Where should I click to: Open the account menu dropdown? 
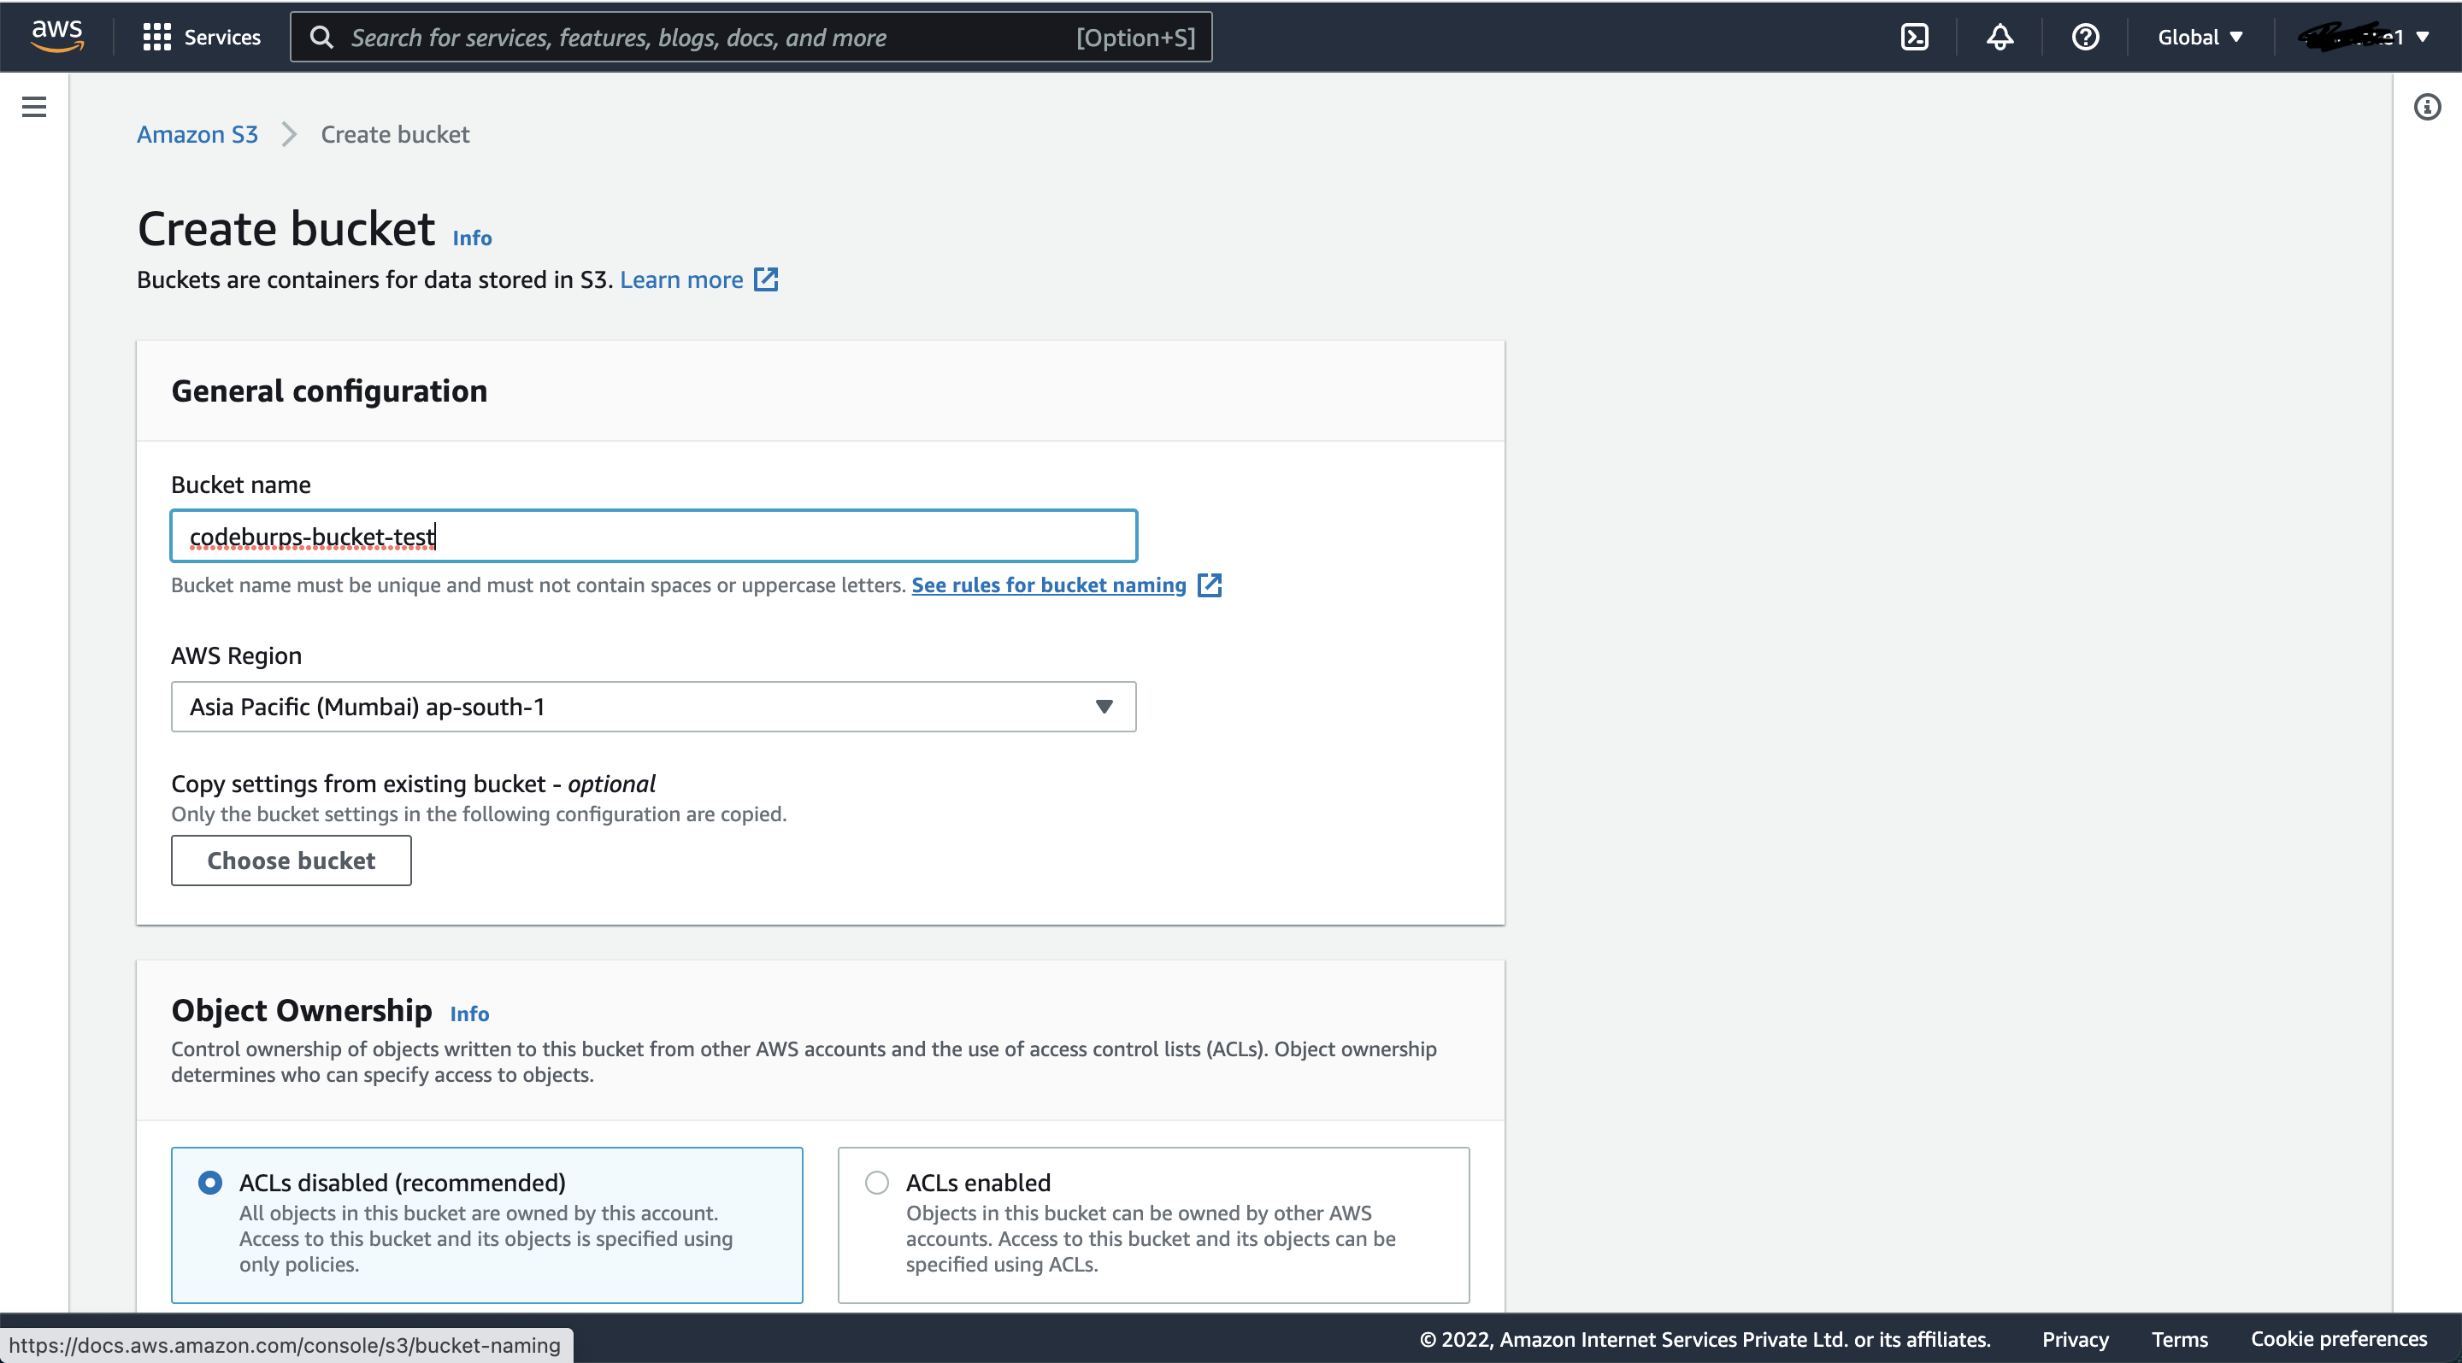pyautogui.click(x=2363, y=38)
